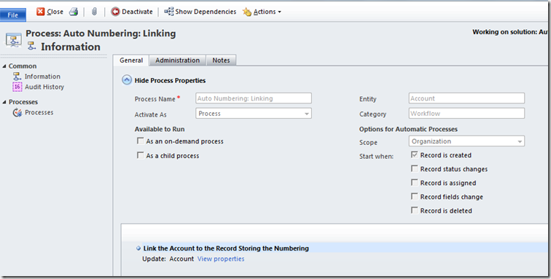Open the Scope dropdown

pyautogui.click(x=466, y=141)
